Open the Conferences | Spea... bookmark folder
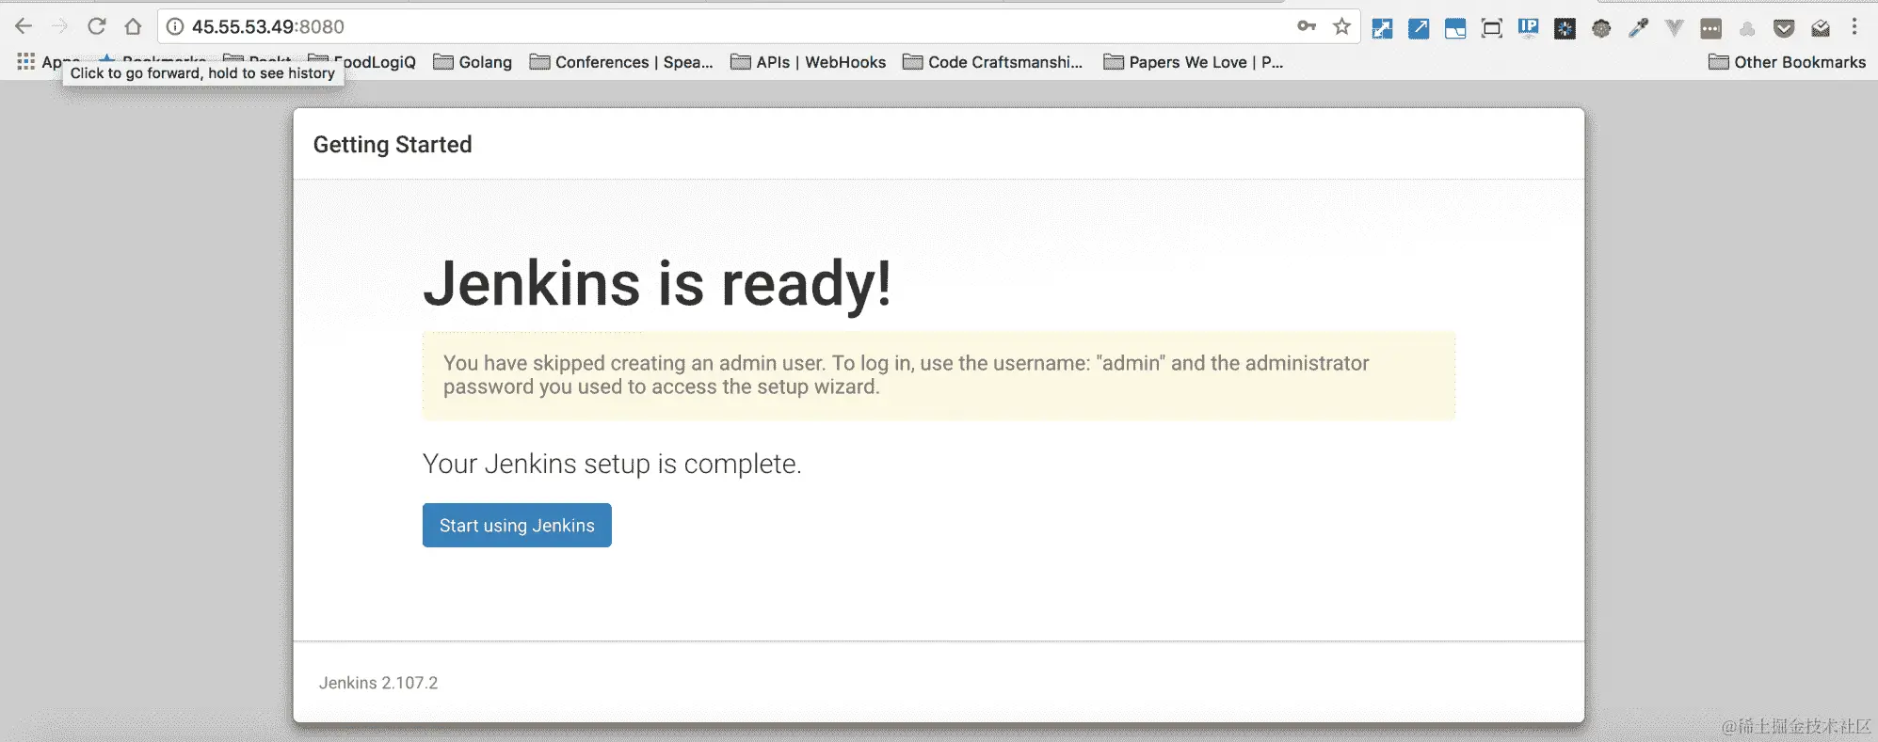This screenshot has width=1878, height=742. pyautogui.click(x=621, y=62)
